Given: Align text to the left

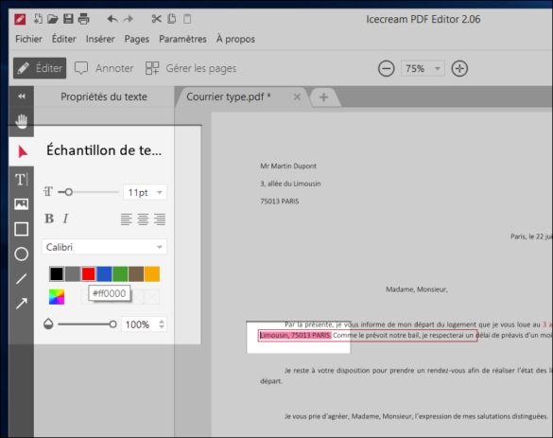Looking at the screenshot, I should pyautogui.click(x=127, y=219).
